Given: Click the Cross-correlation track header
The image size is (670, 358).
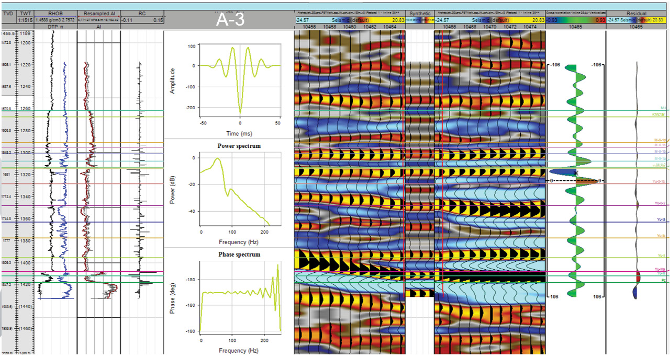Looking at the screenshot, I should point(575,13).
